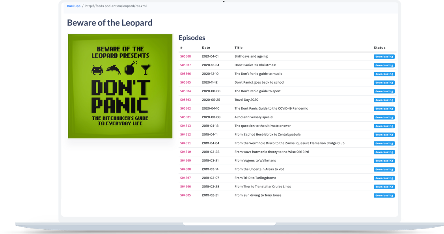Select episode code S04E13
The image size is (444, 234).
[185, 126]
